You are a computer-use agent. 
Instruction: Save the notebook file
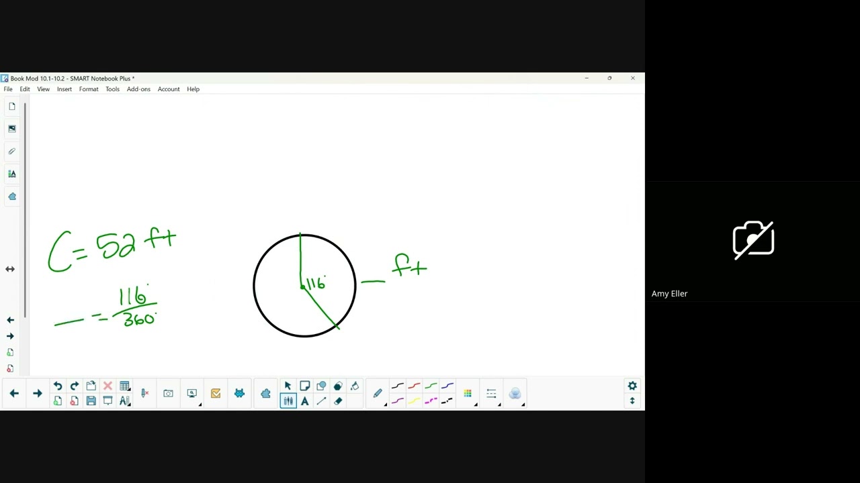[91, 401]
